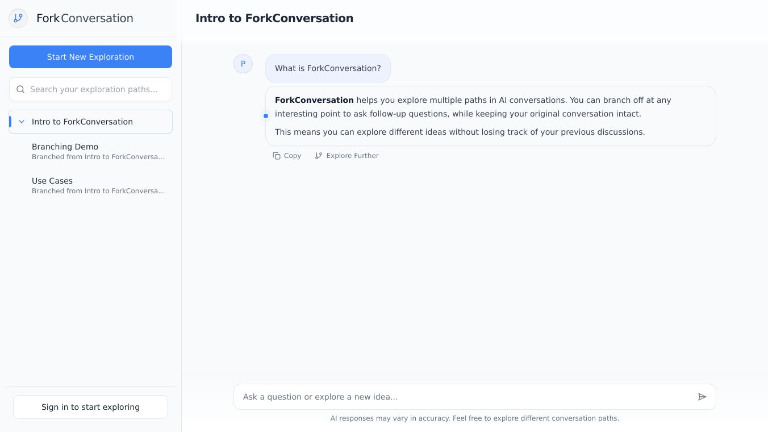Click the magnifier icon in search box

click(20, 89)
